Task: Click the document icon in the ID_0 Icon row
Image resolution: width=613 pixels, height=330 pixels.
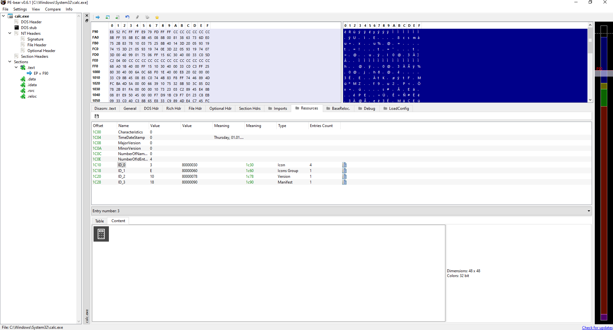Action: 344,165
